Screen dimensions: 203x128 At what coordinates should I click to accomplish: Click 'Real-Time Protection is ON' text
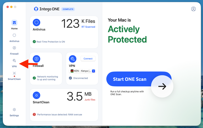click(x=51, y=42)
